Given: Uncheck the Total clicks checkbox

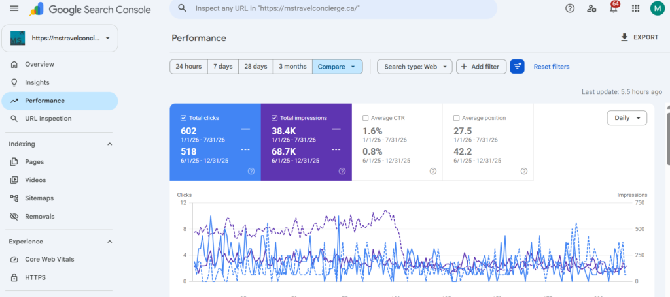Looking at the screenshot, I should [183, 118].
